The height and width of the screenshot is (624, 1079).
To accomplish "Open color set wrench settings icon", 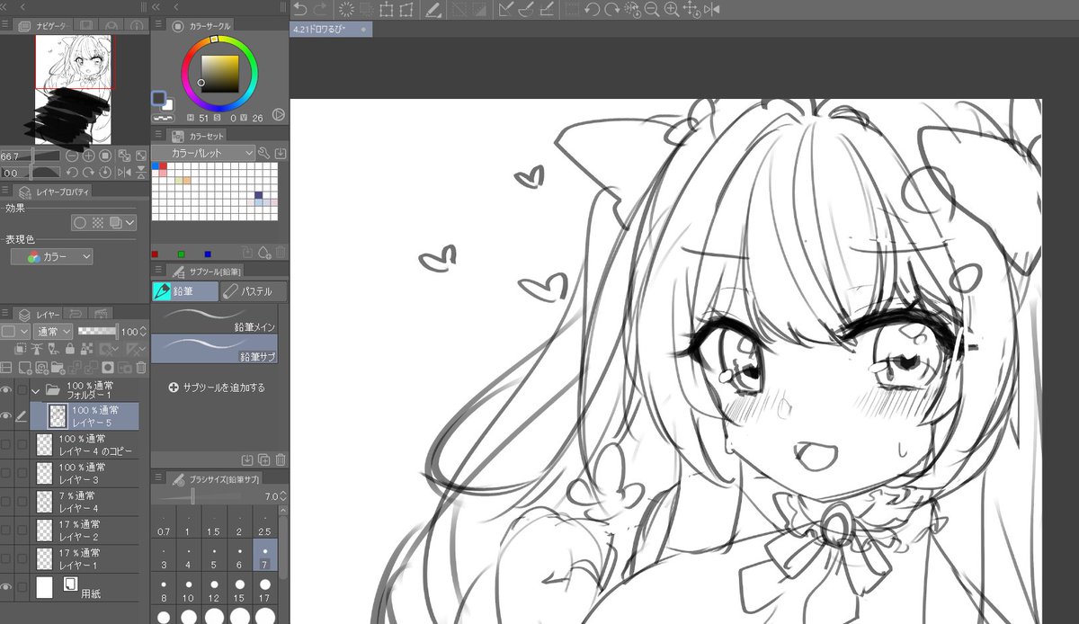I will click(263, 154).
